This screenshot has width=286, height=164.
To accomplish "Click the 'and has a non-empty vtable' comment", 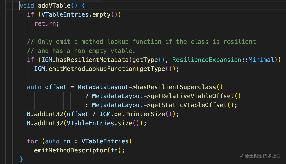I will 81,51.
